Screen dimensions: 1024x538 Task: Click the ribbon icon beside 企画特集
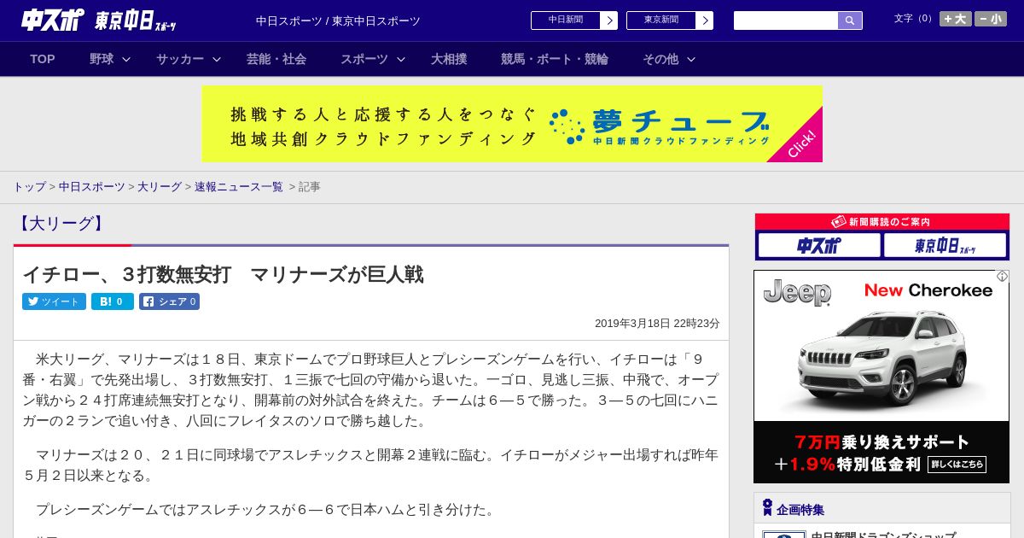tap(767, 508)
